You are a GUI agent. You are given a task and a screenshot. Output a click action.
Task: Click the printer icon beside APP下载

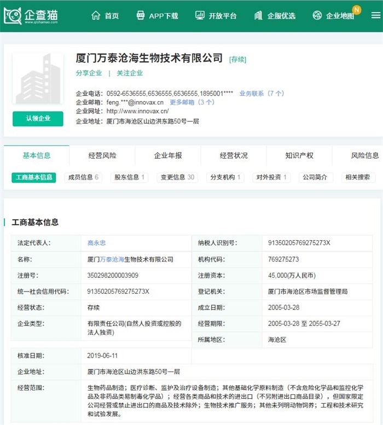point(141,15)
